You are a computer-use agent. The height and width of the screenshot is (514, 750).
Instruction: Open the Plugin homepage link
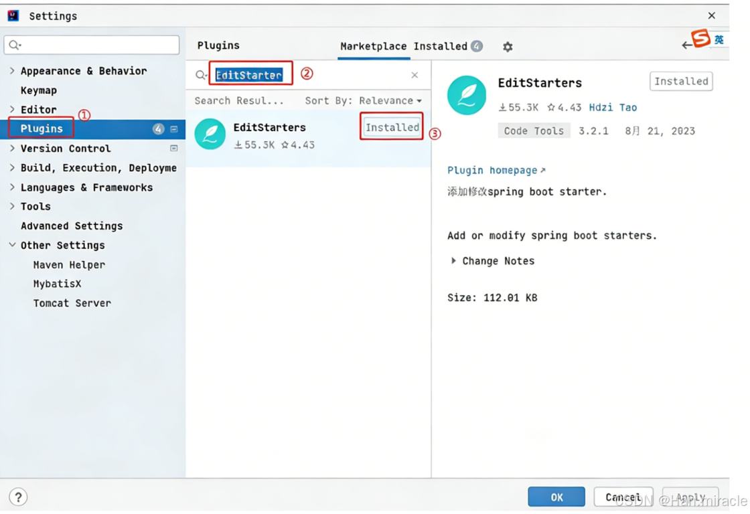496,170
